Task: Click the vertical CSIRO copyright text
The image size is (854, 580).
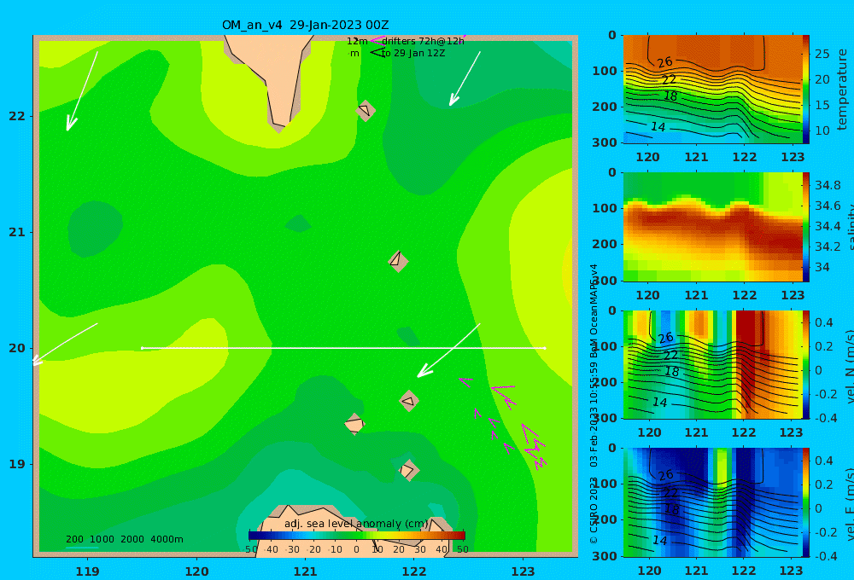Action: pyautogui.click(x=594, y=403)
